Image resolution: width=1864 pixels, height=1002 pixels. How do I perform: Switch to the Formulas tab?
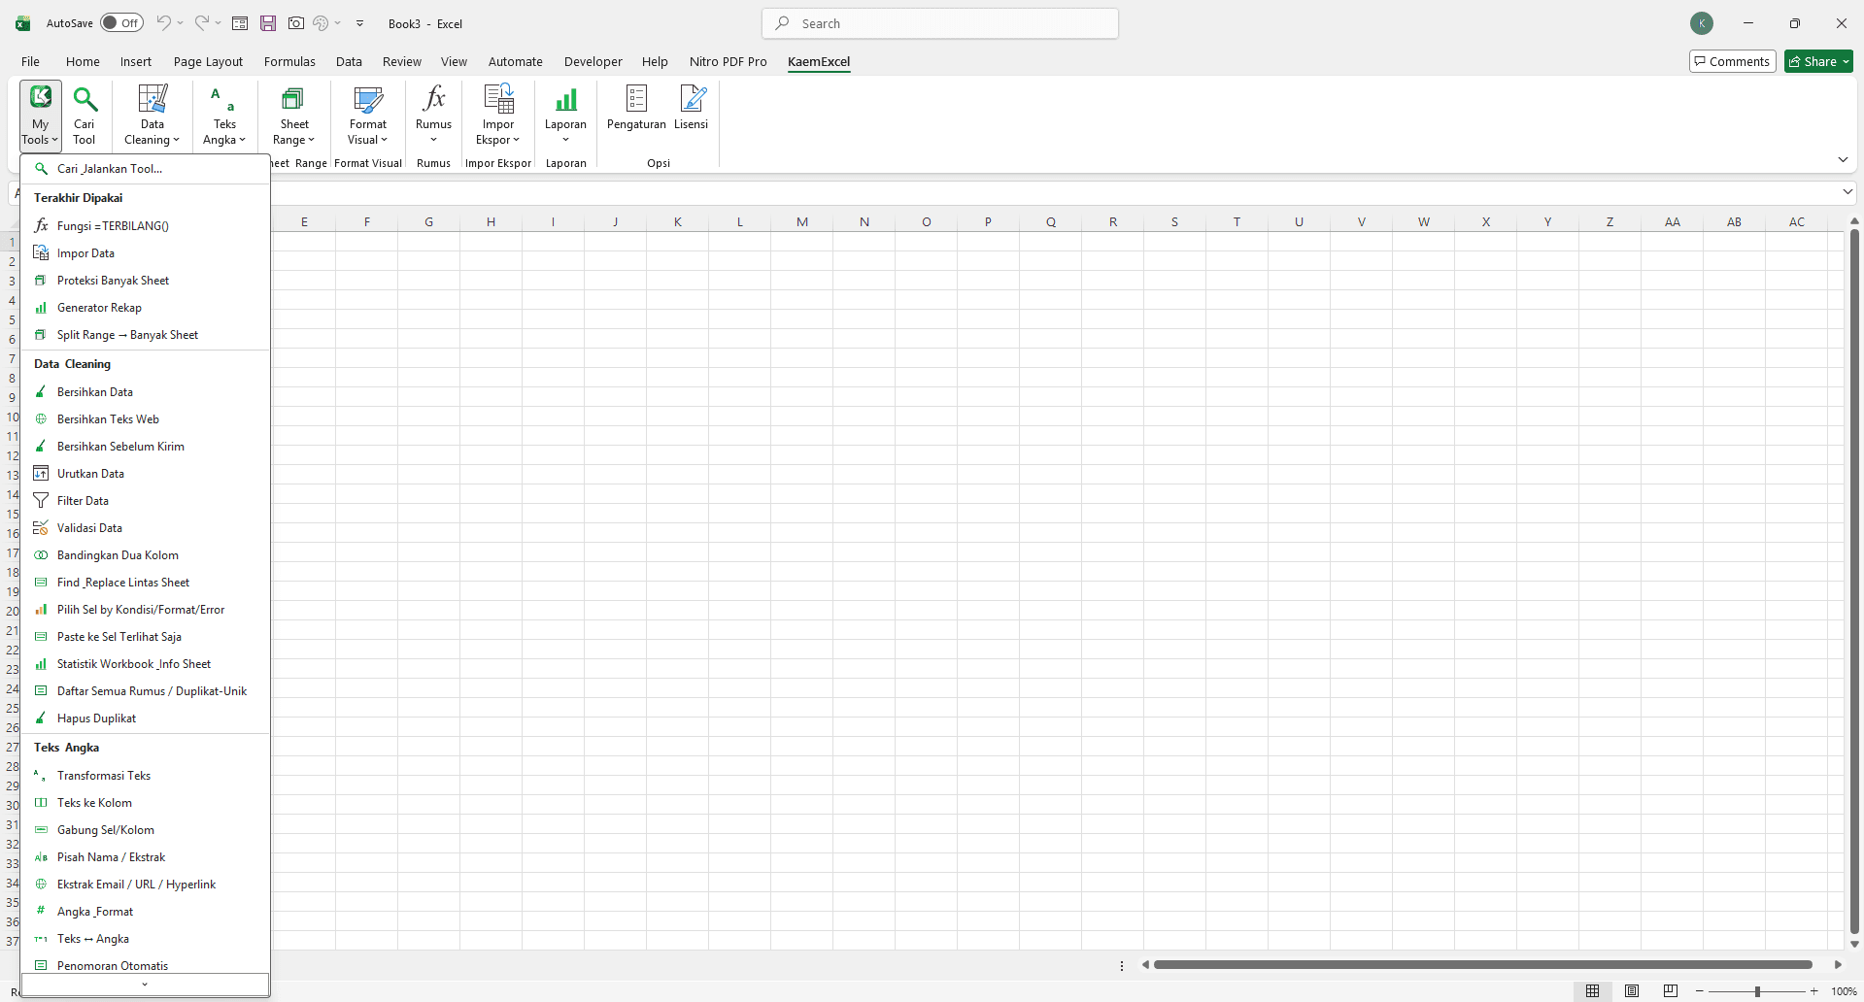289,61
